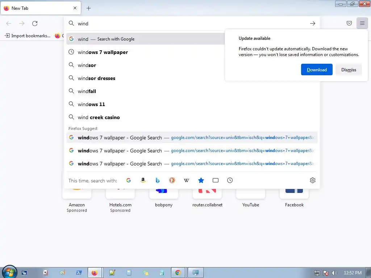
Task: Search this time with Amazon icon
Action: point(143,180)
